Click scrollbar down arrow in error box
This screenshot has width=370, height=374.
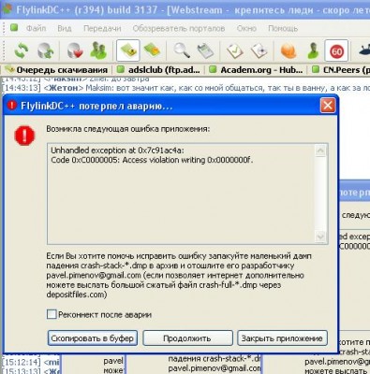pyautogui.click(x=320, y=237)
